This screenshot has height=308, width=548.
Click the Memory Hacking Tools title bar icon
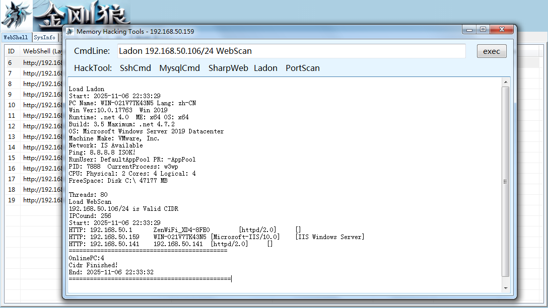(70, 31)
